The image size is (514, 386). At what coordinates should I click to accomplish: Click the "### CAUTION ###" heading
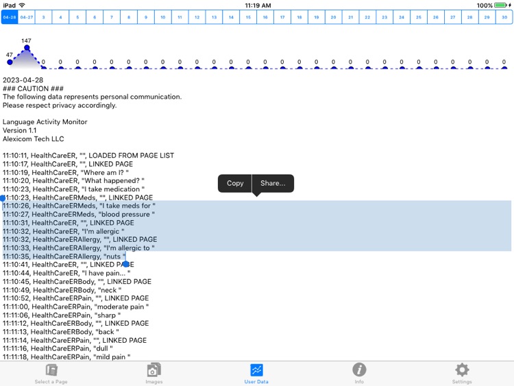[x=33, y=89]
